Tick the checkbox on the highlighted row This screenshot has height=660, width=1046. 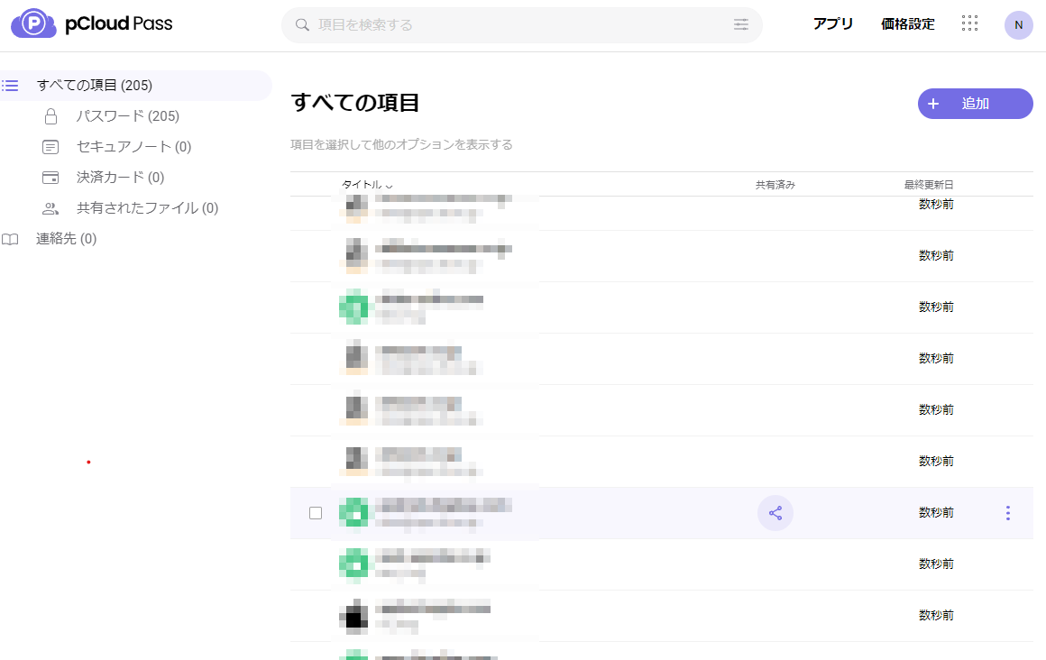pos(316,513)
